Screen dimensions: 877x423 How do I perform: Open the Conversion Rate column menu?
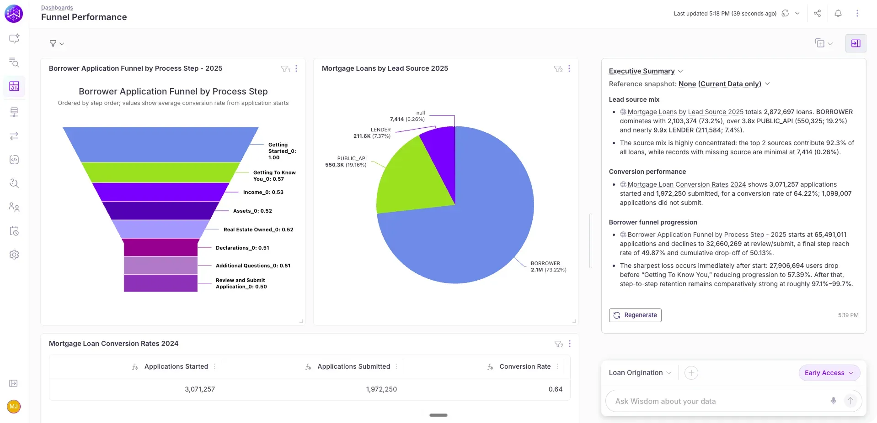click(x=557, y=366)
